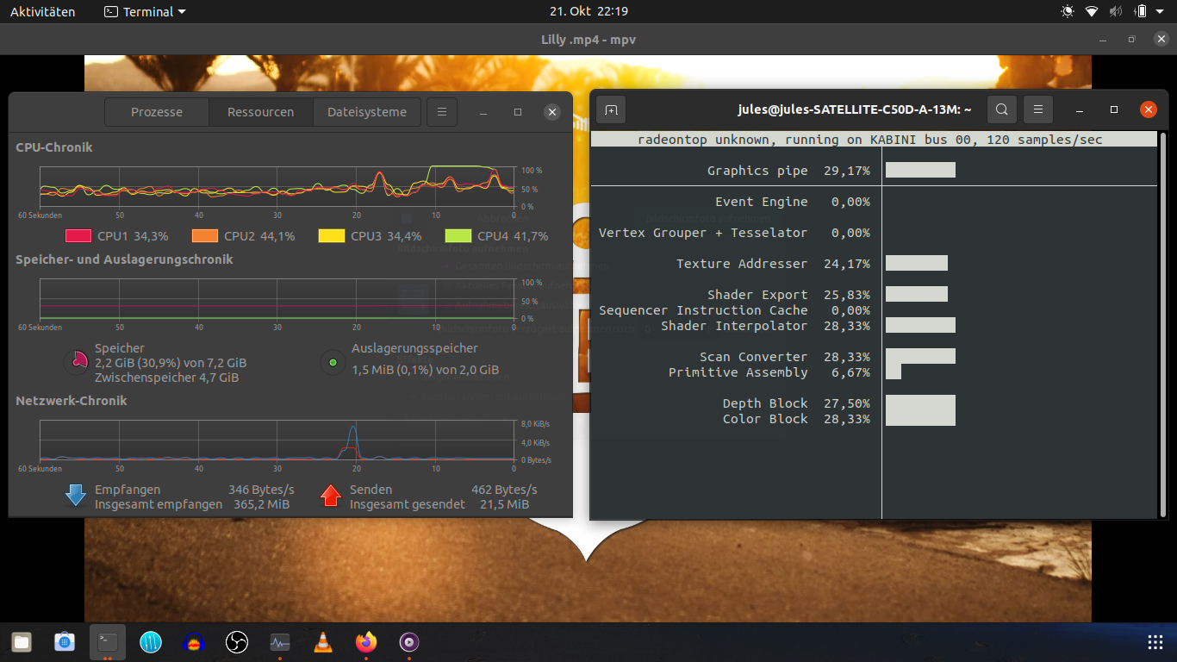Click the memory pie chart icon
Image resolution: width=1177 pixels, height=662 pixels.
(x=77, y=362)
